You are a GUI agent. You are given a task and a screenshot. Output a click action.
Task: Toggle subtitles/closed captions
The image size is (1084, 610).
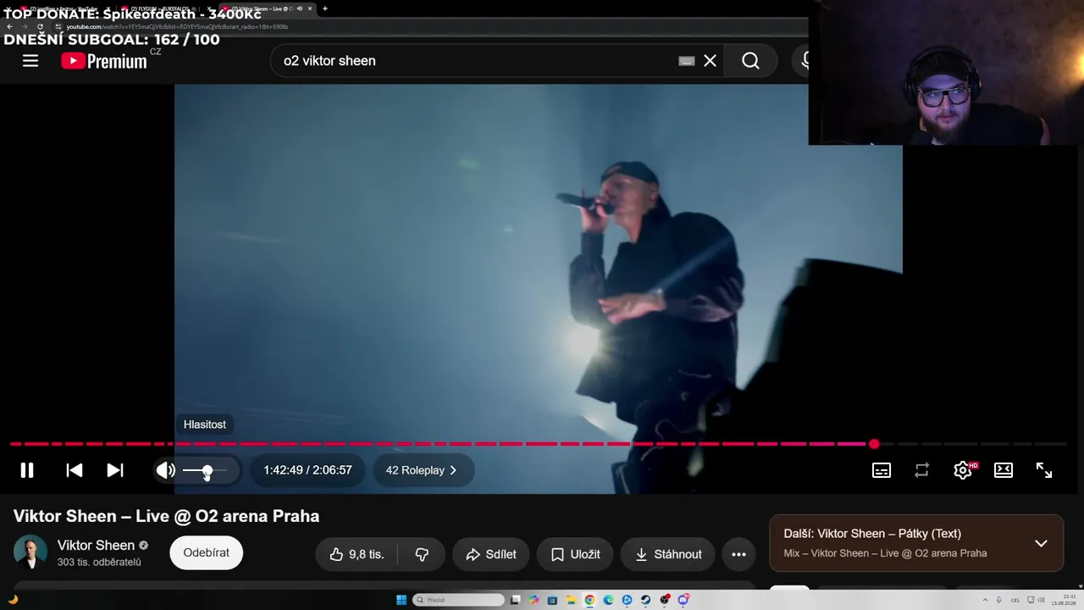click(x=882, y=470)
